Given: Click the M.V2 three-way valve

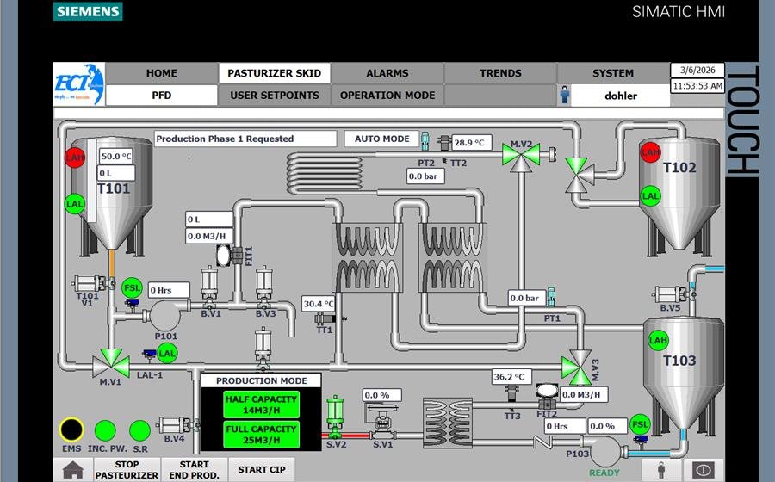Looking at the screenshot, I should coord(521,157).
